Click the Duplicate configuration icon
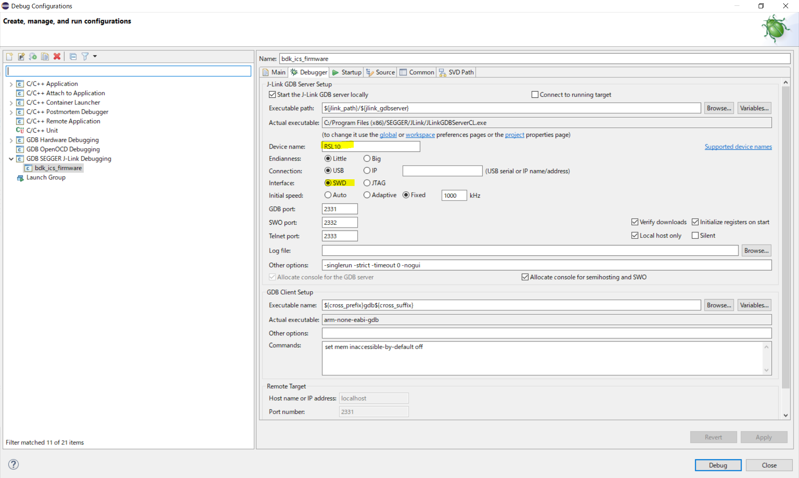 [45, 57]
